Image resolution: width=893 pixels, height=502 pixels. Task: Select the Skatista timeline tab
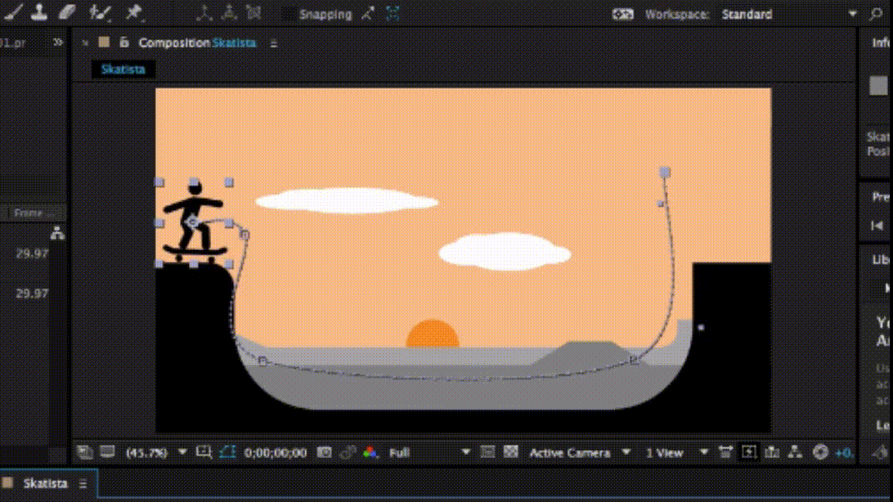tap(45, 483)
